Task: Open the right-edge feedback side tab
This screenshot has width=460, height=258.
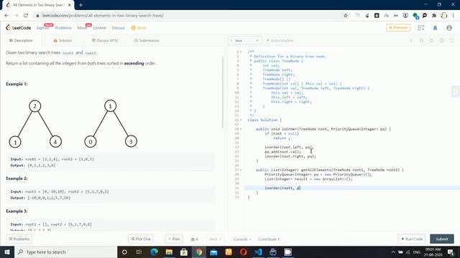Action: click(x=455, y=92)
